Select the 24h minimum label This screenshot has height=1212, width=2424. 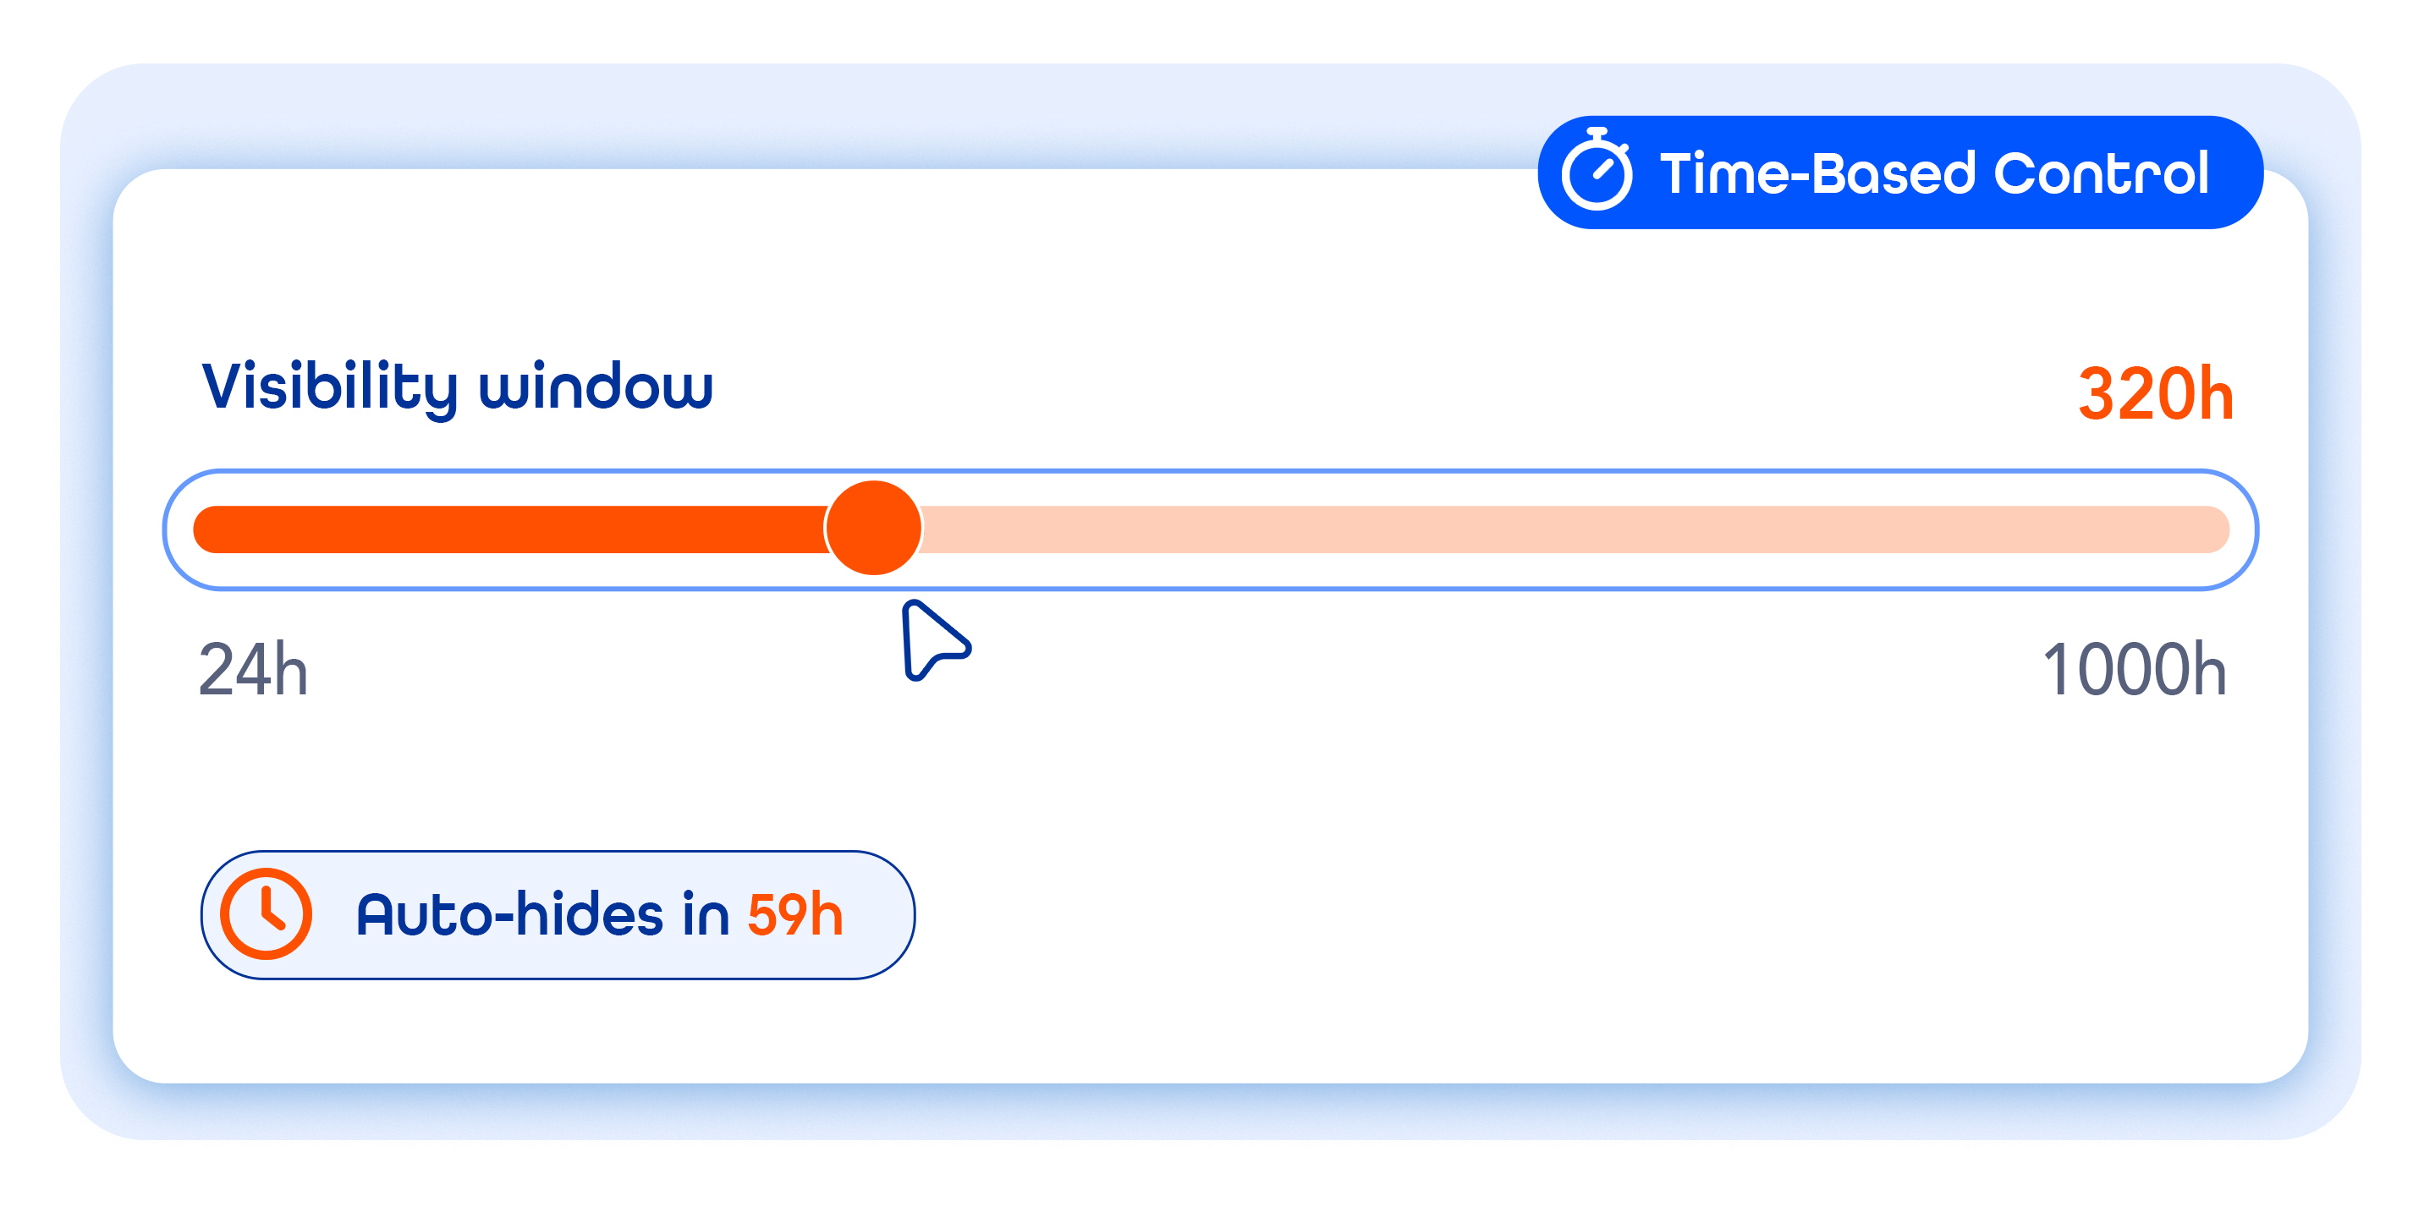253,670
